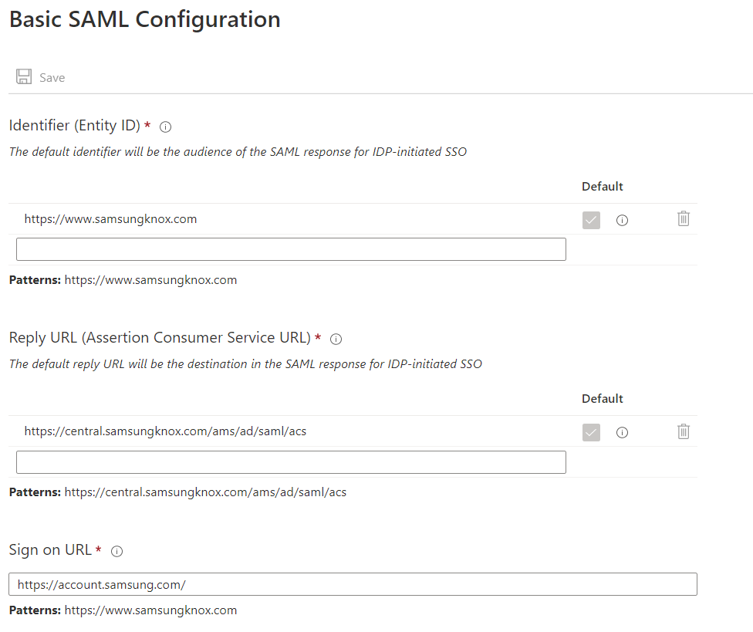Image resolution: width=753 pixels, height=632 pixels.
Task: Open info tooltip beside Identifier (Entity ID)
Action: (x=165, y=127)
